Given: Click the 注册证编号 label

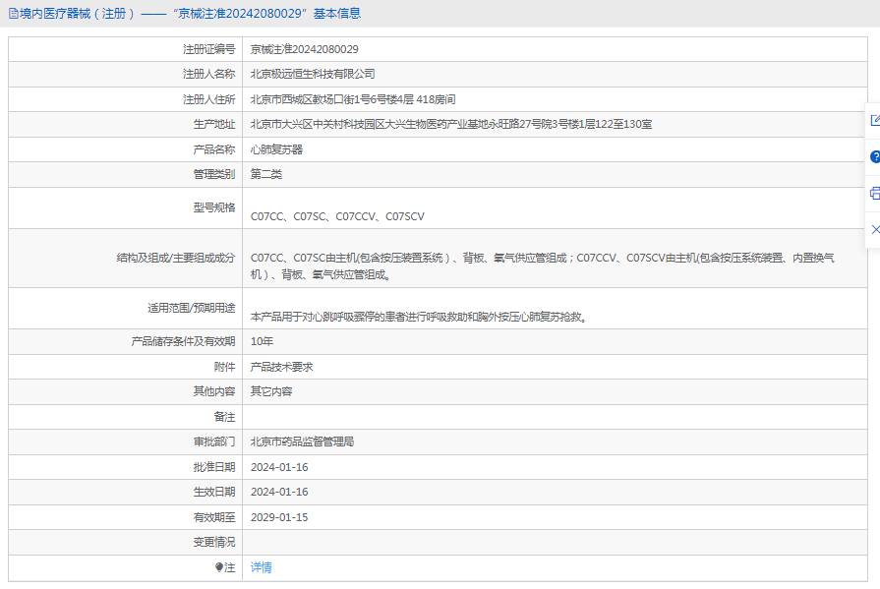Looking at the screenshot, I should tap(208, 49).
